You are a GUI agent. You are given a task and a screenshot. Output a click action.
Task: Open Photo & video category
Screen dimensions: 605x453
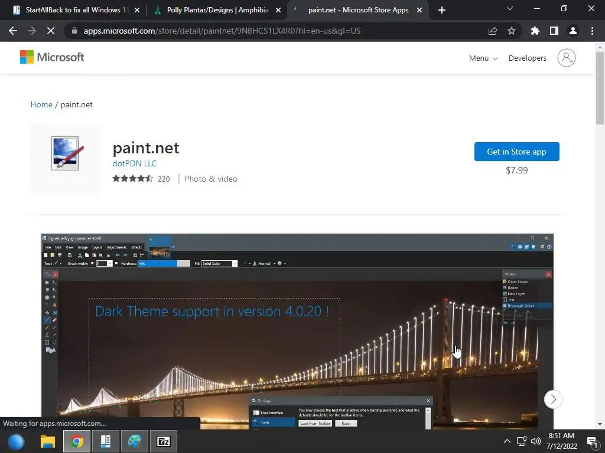click(211, 179)
